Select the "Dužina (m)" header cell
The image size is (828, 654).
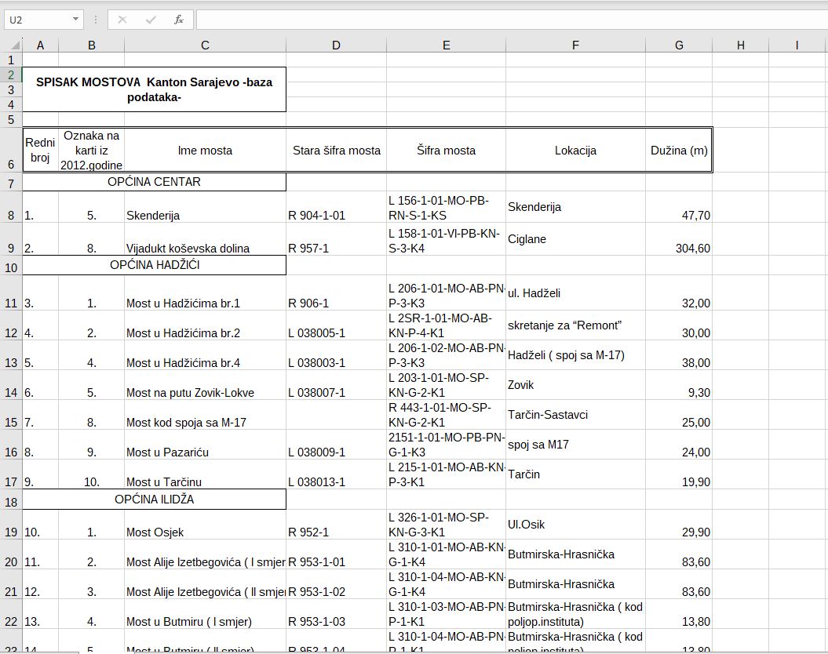click(679, 151)
